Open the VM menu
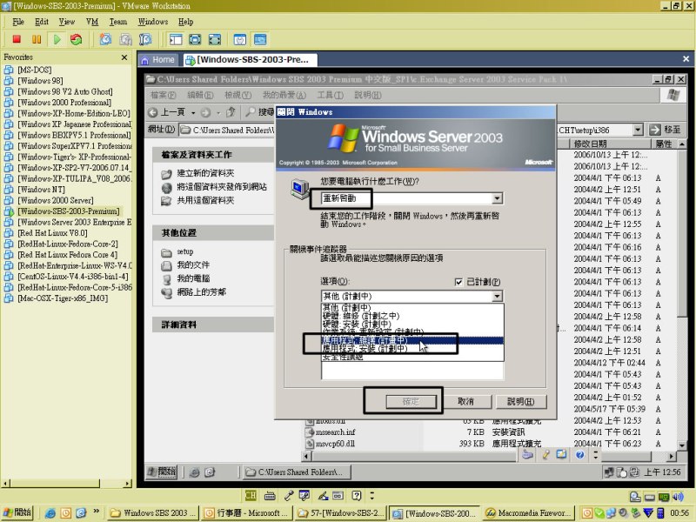This screenshot has height=522, width=696. (x=92, y=22)
